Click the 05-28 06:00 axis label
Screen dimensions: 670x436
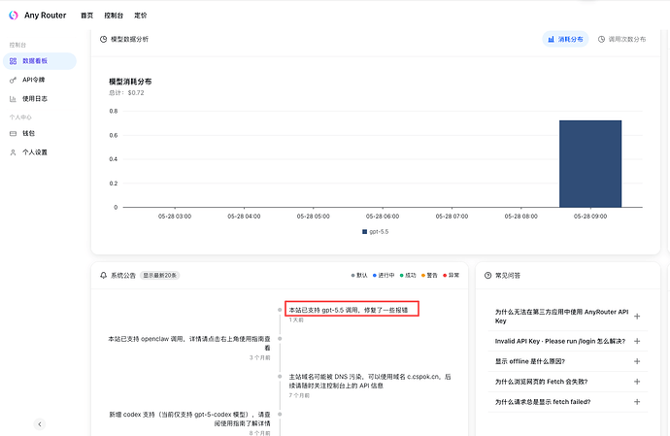[x=383, y=217]
